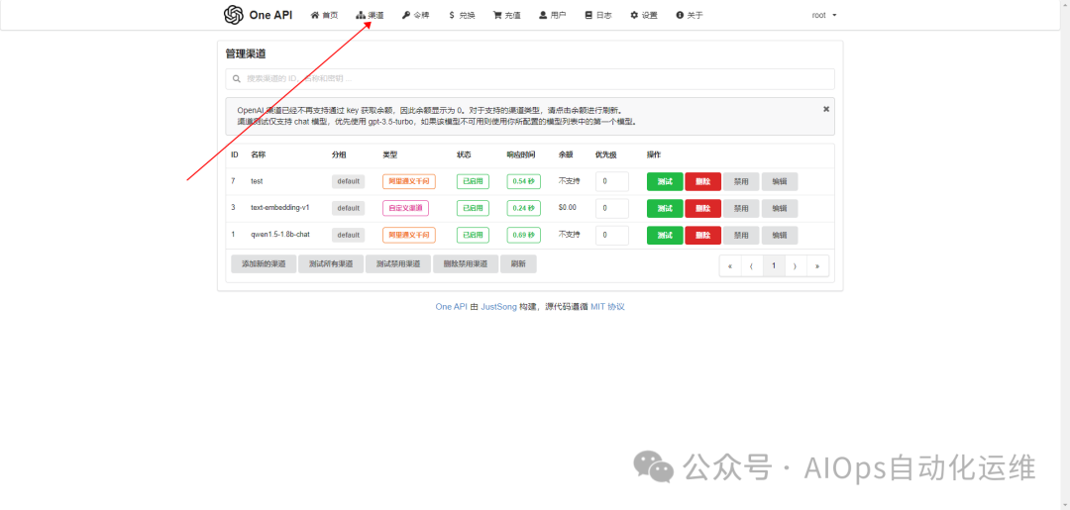Open the 令牌 tokens page
Viewport: 1070px width, 510px height.
(415, 15)
